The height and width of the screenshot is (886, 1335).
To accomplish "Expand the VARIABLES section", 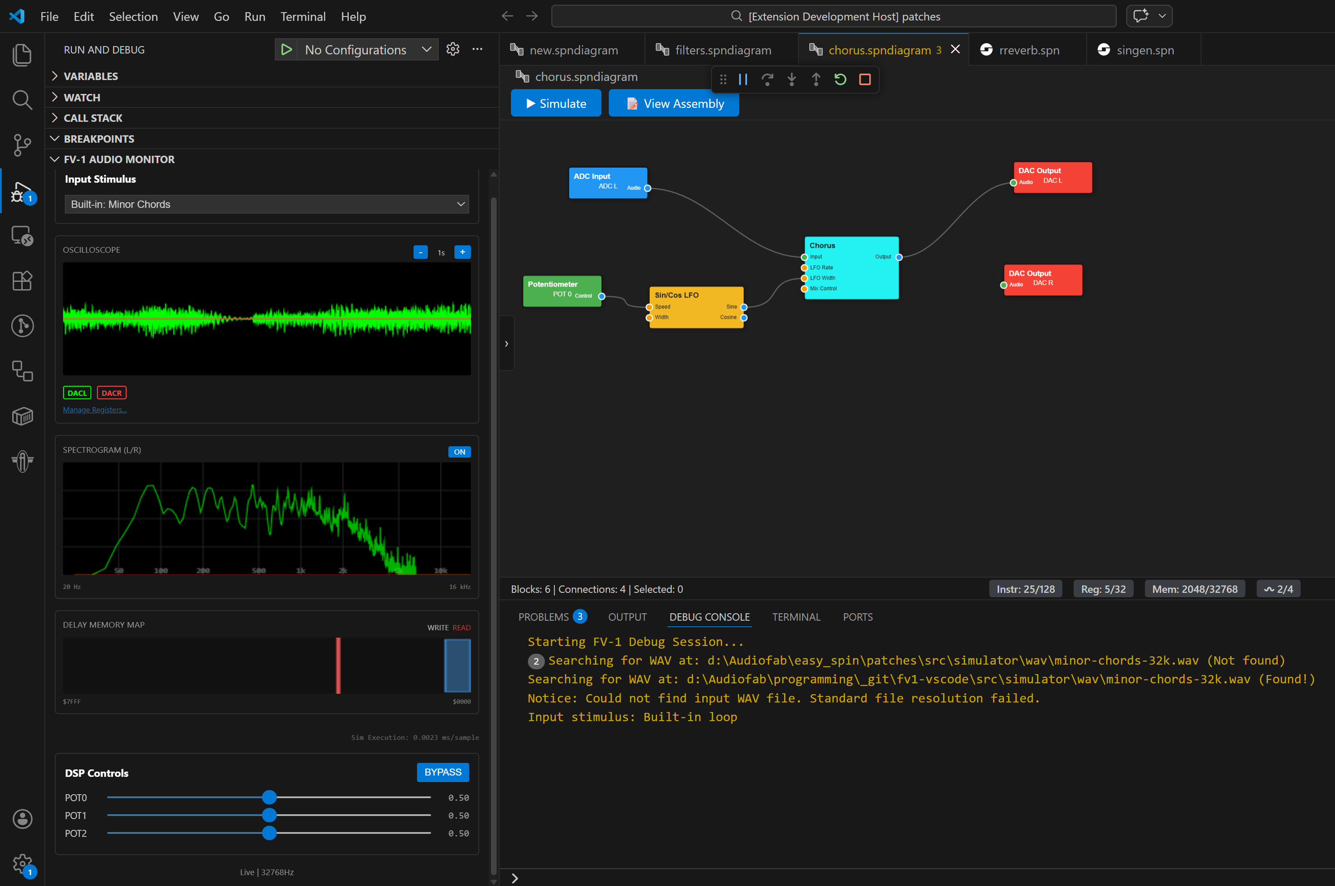I will coord(90,76).
